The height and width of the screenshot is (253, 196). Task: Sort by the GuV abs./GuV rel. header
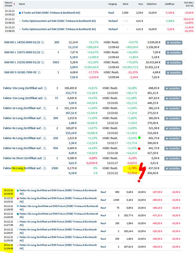pyautogui.click(x=189, y=4)
